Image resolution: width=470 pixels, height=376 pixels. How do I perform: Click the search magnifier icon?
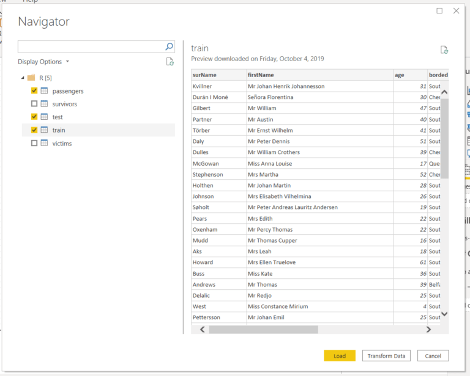[170, 46]
